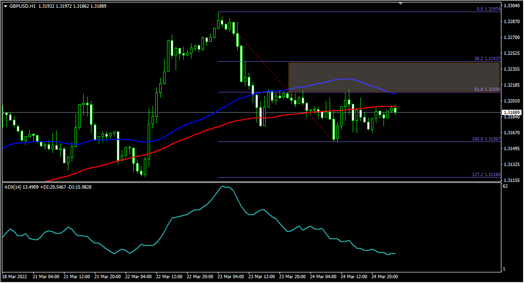This screenshot has height=283, width=524.
Task: Click the 1.32525 price axis label
Action: click(x=511, y=53)
